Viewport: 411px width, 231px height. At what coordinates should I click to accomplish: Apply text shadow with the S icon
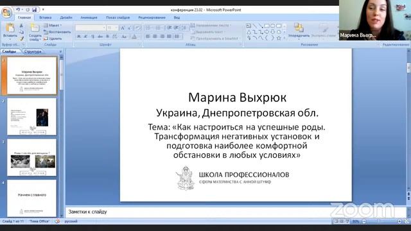pyautogui.click(x=107, y=37)
